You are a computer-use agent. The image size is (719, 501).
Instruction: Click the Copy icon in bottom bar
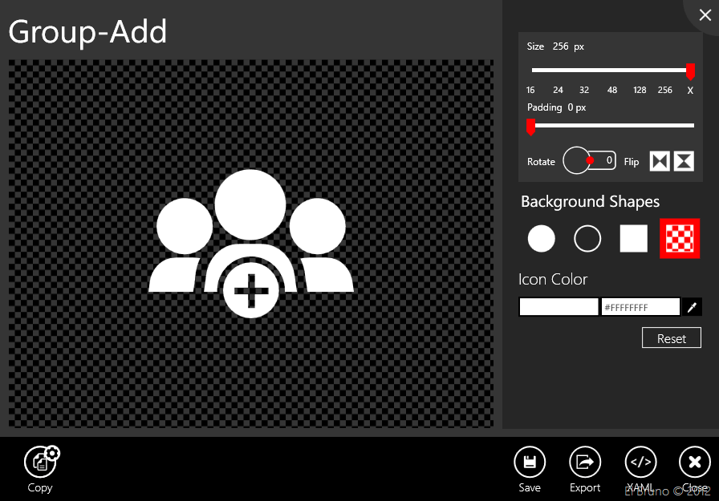tap(40, 462)
